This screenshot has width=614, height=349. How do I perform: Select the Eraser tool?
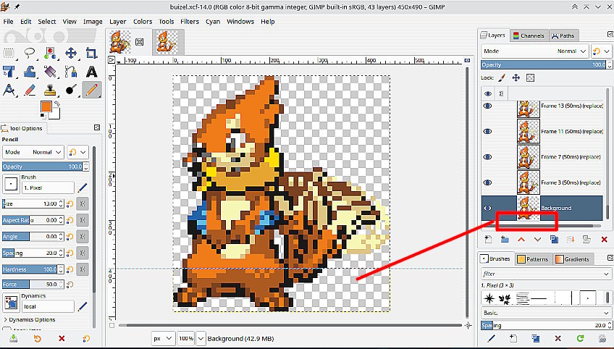point(30,90)
